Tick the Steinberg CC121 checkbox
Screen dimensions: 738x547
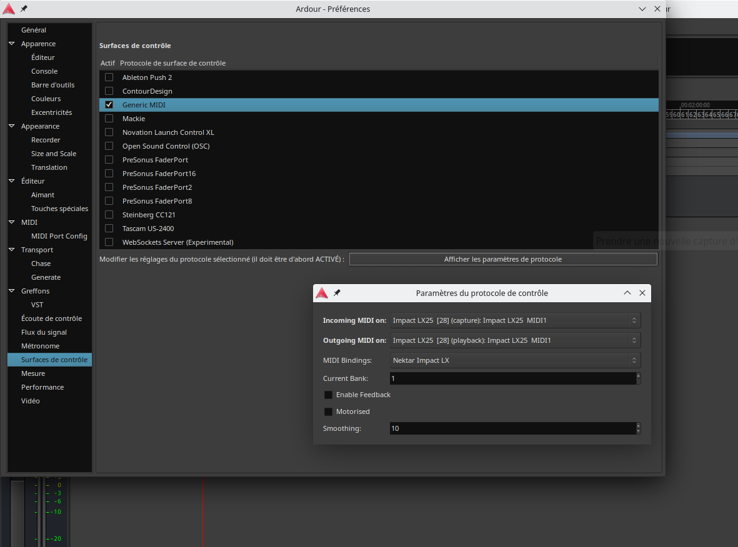109,214
